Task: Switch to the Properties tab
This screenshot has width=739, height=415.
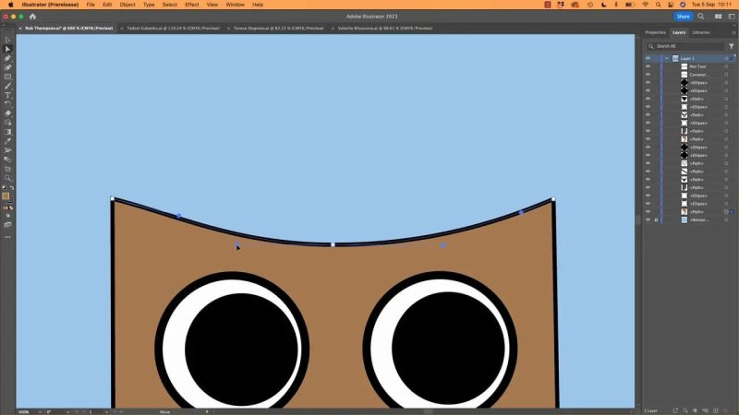Action: [655, 32]
